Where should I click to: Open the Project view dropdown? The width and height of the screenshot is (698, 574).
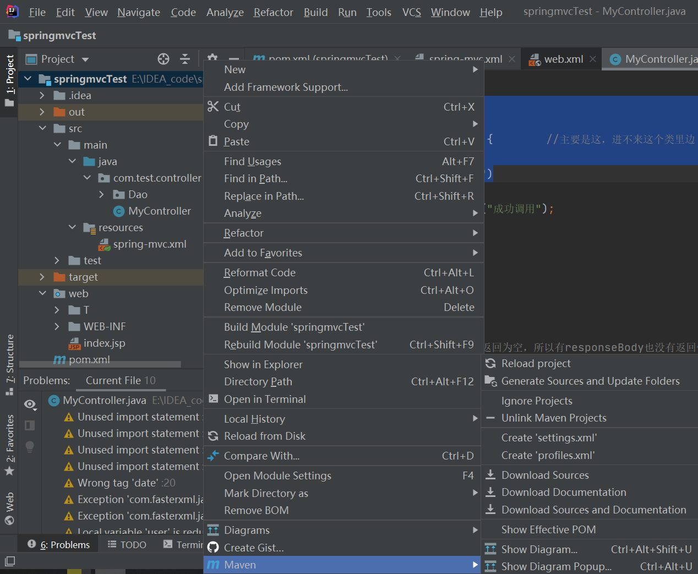point(85,59)
